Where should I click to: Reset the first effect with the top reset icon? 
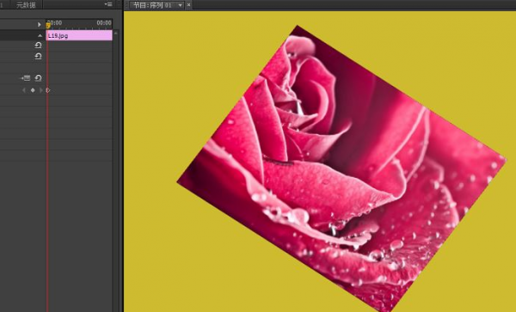pos(38,46)
